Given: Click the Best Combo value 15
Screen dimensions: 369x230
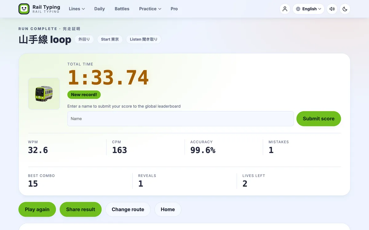Looking at the screenshot, I should point(33,184).
